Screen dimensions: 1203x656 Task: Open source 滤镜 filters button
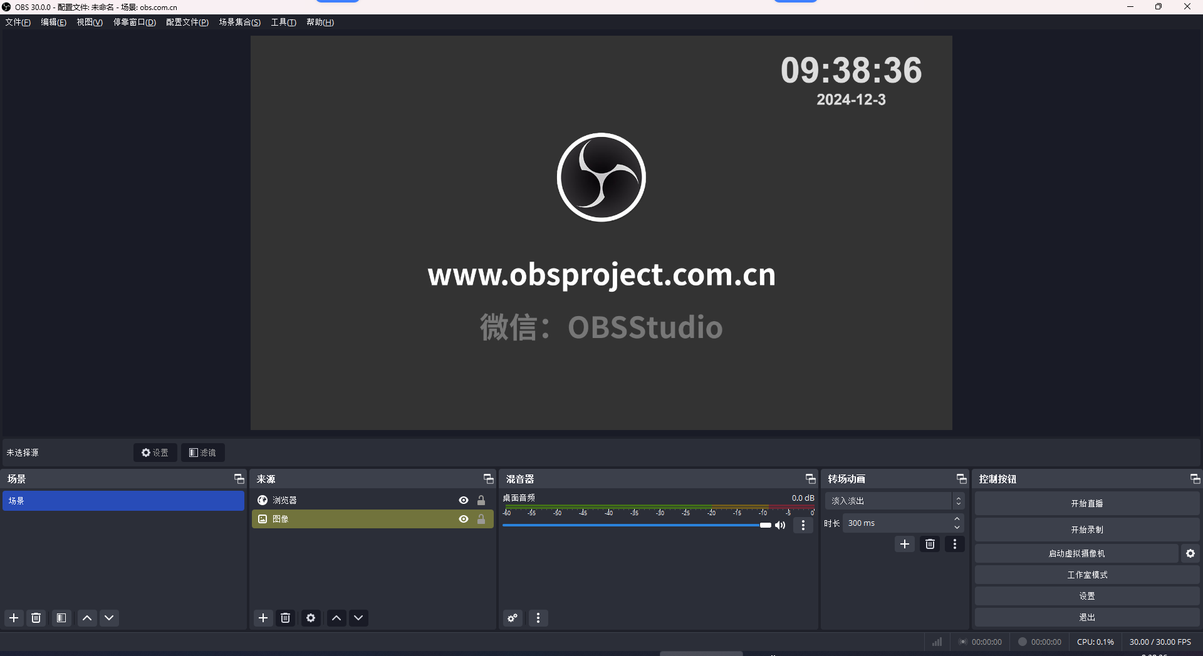pos(203,453)
